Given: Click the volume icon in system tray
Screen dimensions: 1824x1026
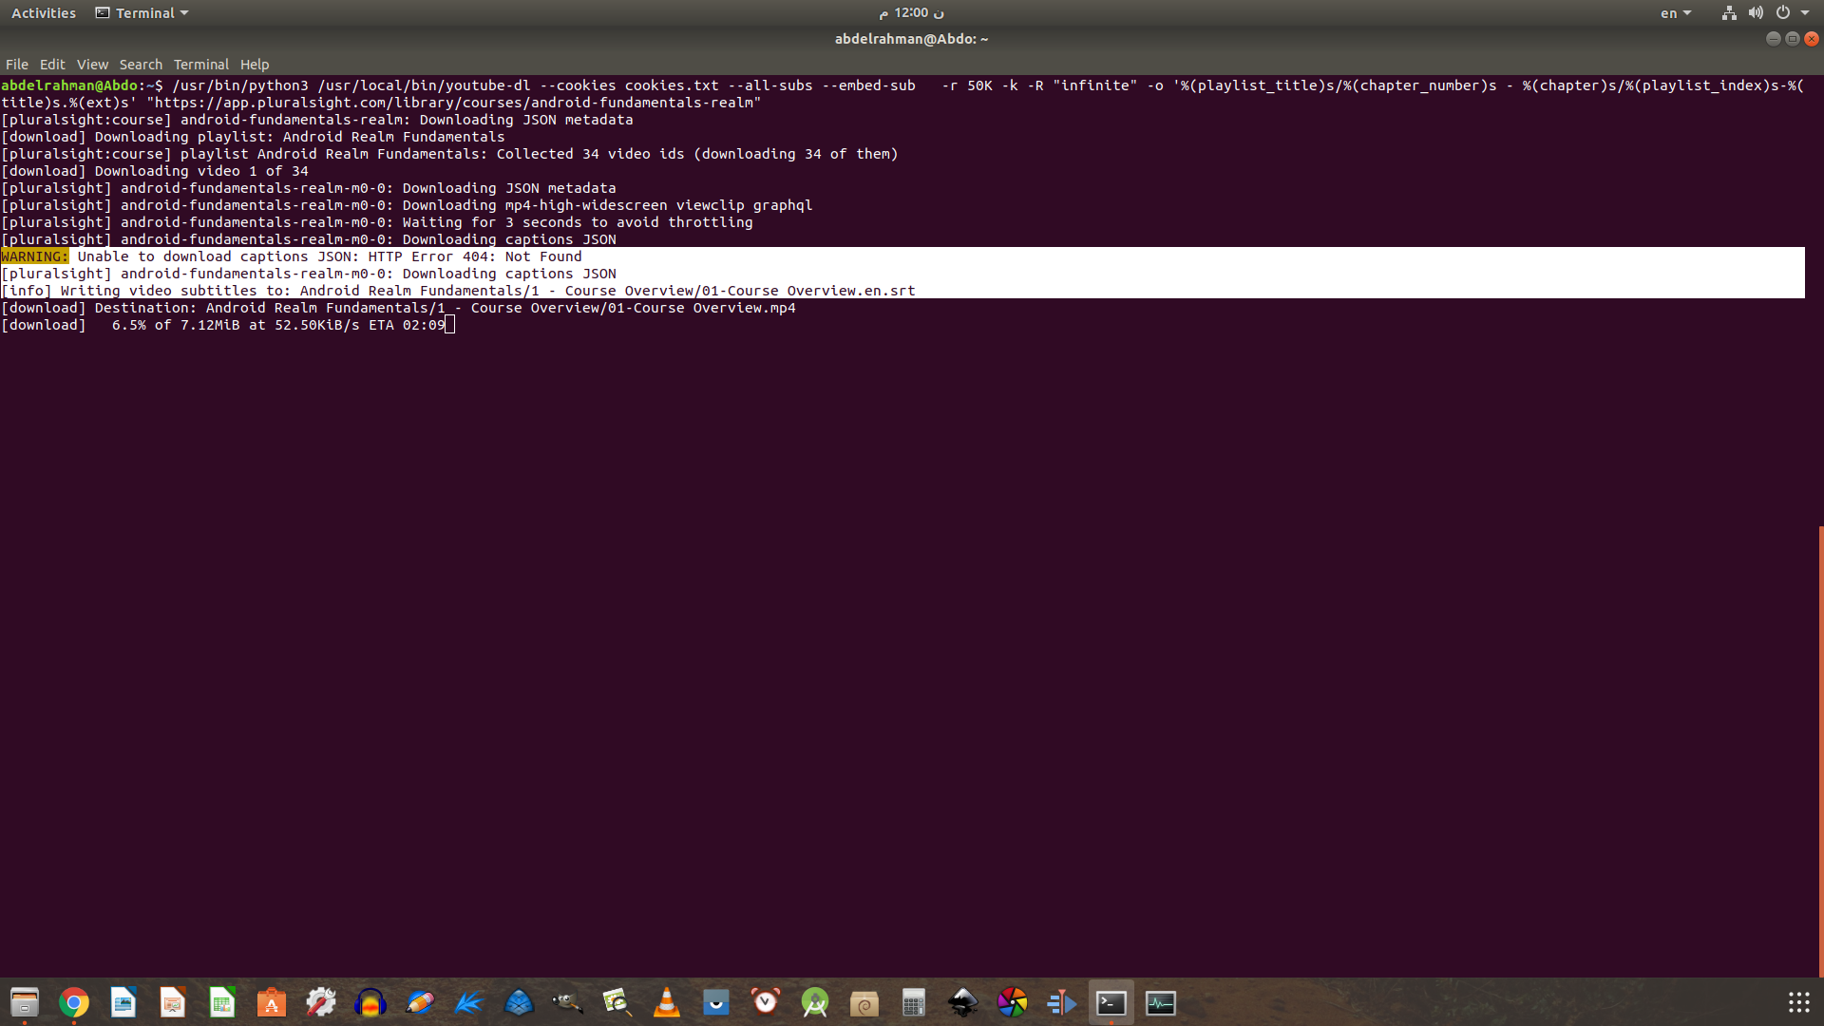Looking at the screenshot, I should (1756, 13).
